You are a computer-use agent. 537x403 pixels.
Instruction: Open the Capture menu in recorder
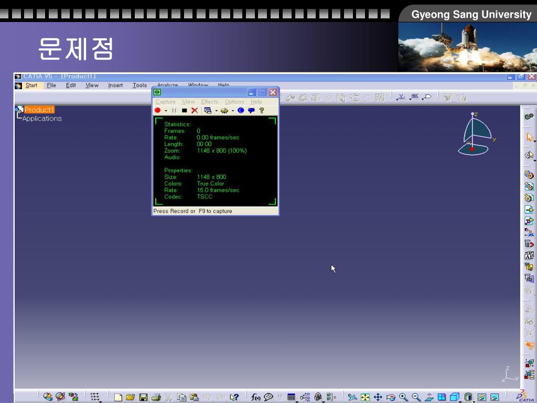pyautogui.click(x=165, y=102)
